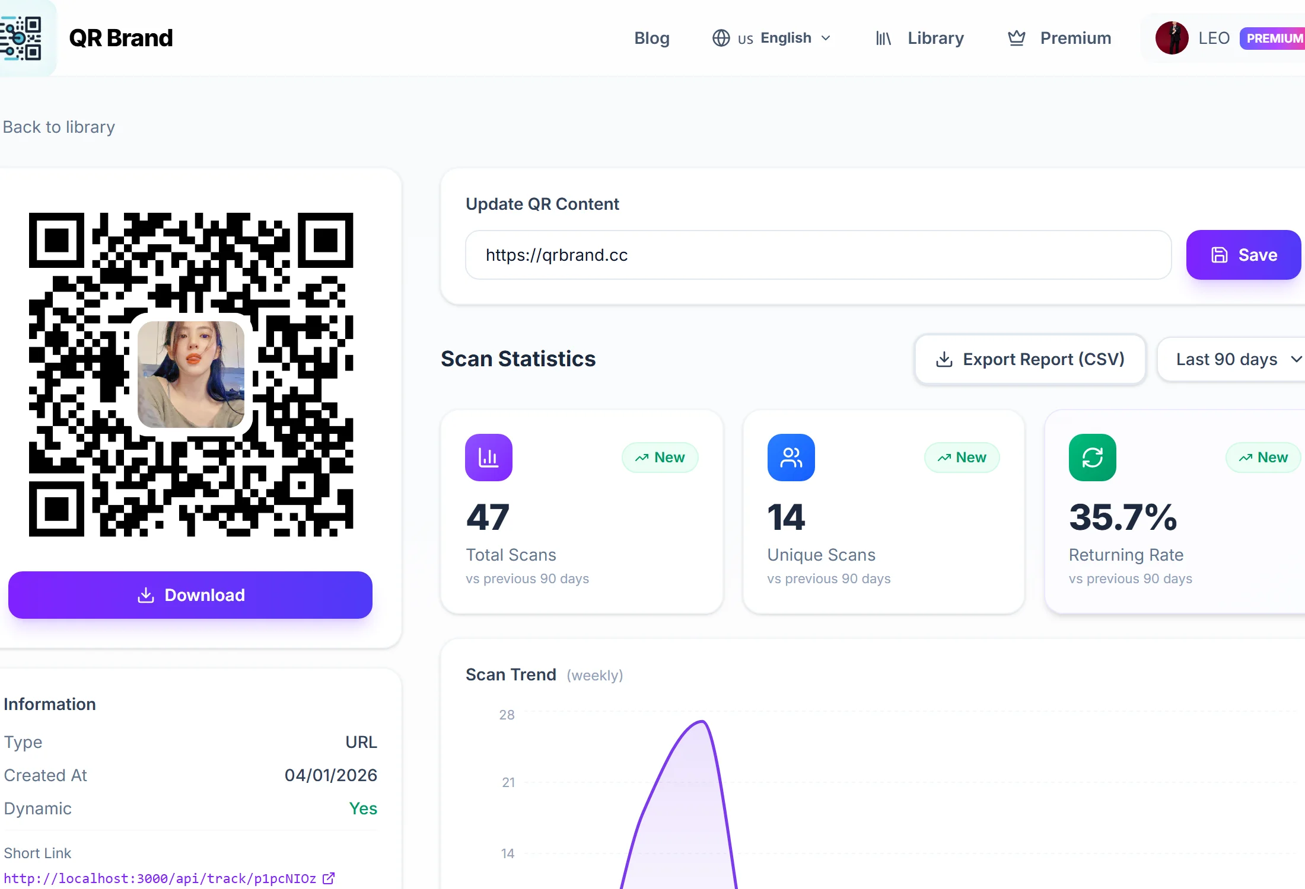Click the QR code image
This screenshot has height=889, width=1305.
click(191, 375)
